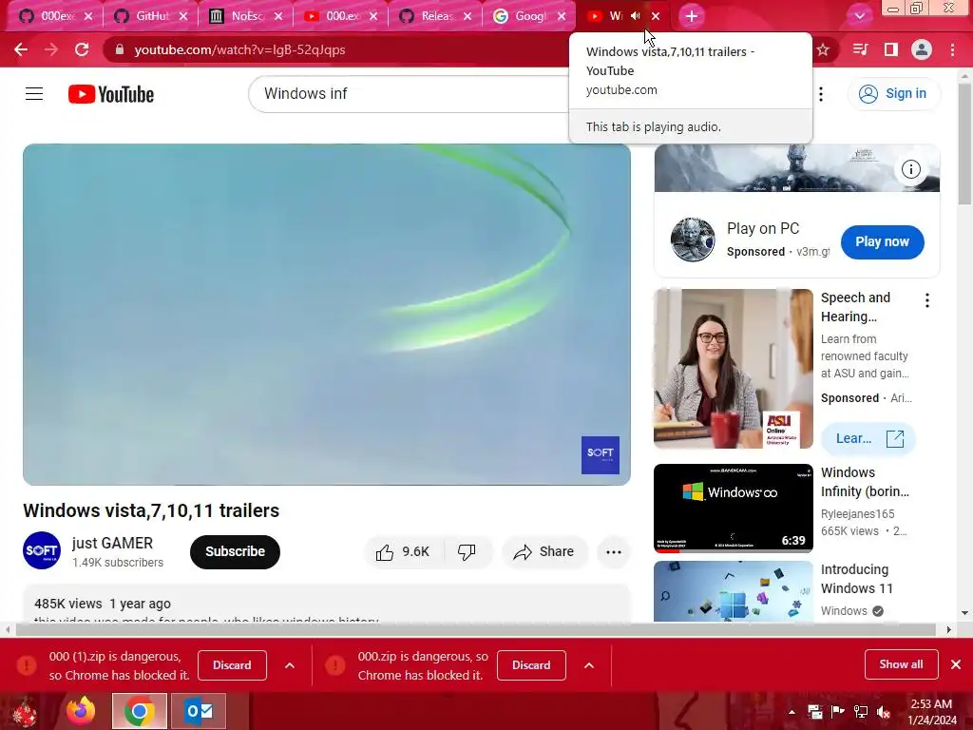Viewport: 973px width, 730px height.
Task: Open the Introducing Windows 11 thumbnail
Action: tap(733, 591)
